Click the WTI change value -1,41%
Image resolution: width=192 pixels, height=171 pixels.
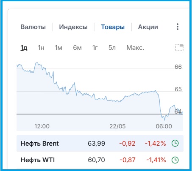[x=156, y=160]
